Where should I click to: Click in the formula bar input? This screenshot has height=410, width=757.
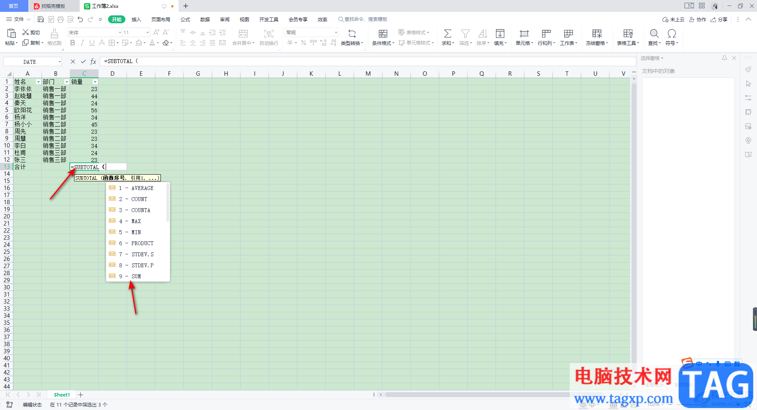pos(368,61)
